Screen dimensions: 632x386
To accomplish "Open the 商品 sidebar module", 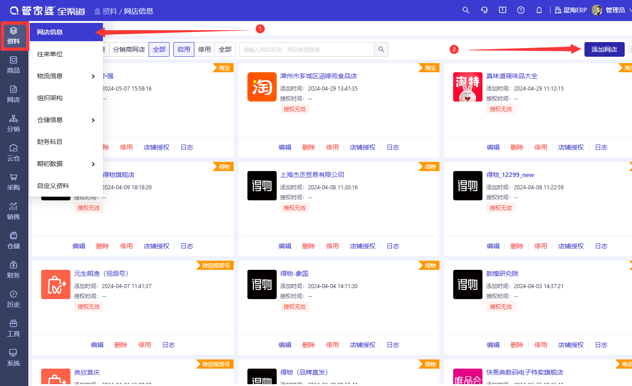I will pyautogui.click(x=14, y=65).
